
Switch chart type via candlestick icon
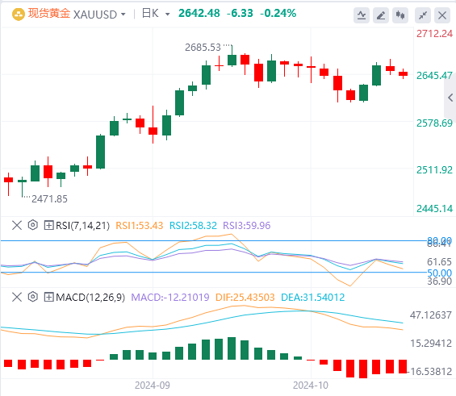point(400,15)
